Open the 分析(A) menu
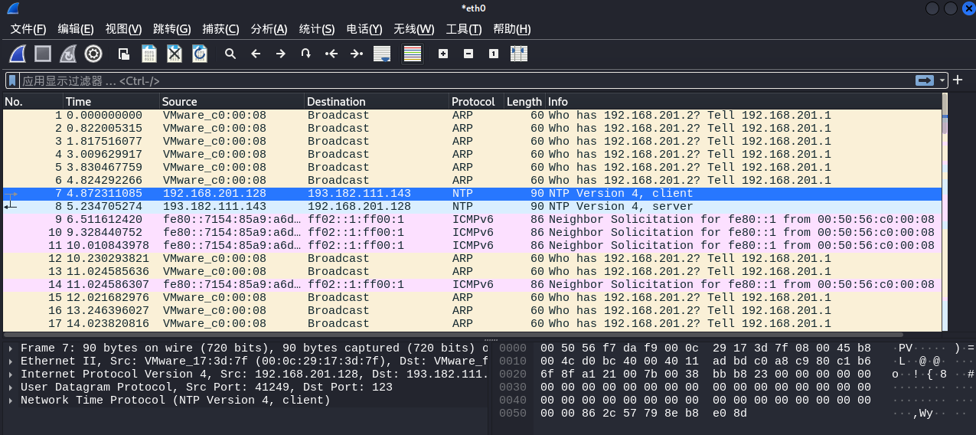 coord(269,29)
